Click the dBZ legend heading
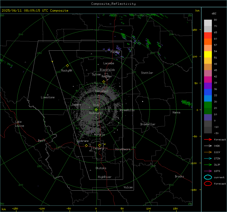The height and width of the screenshot is (212, 227). [x=214, y=13]
